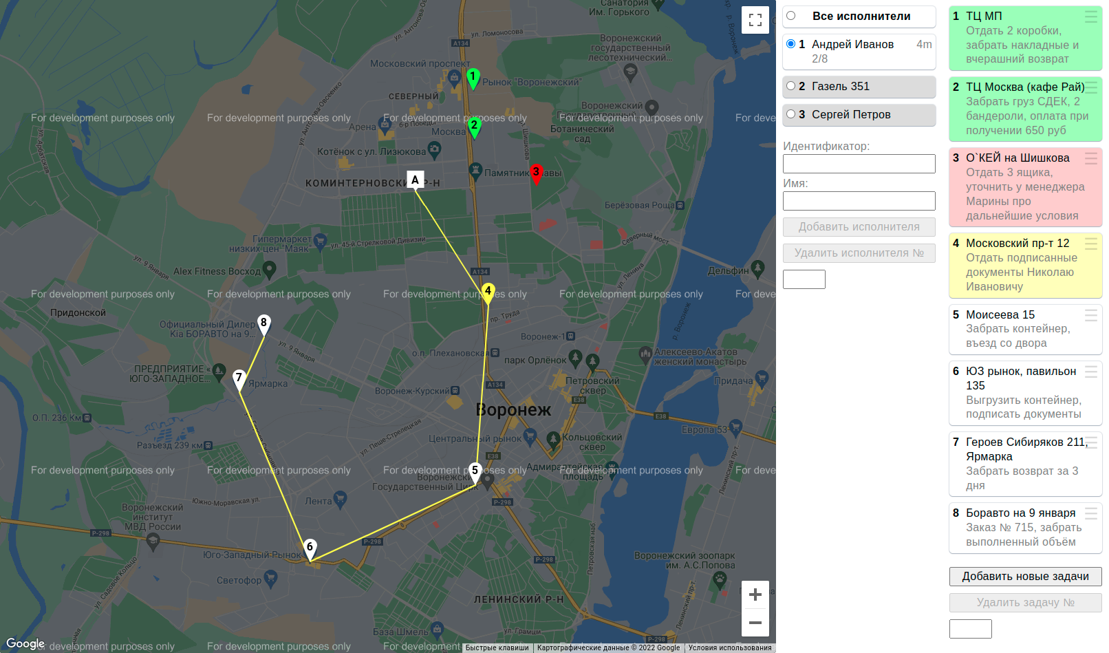Viewport: 1109px width, 653px height.
Task: Click inside the Идентификатор input field
Action: (x=859, y=164)
